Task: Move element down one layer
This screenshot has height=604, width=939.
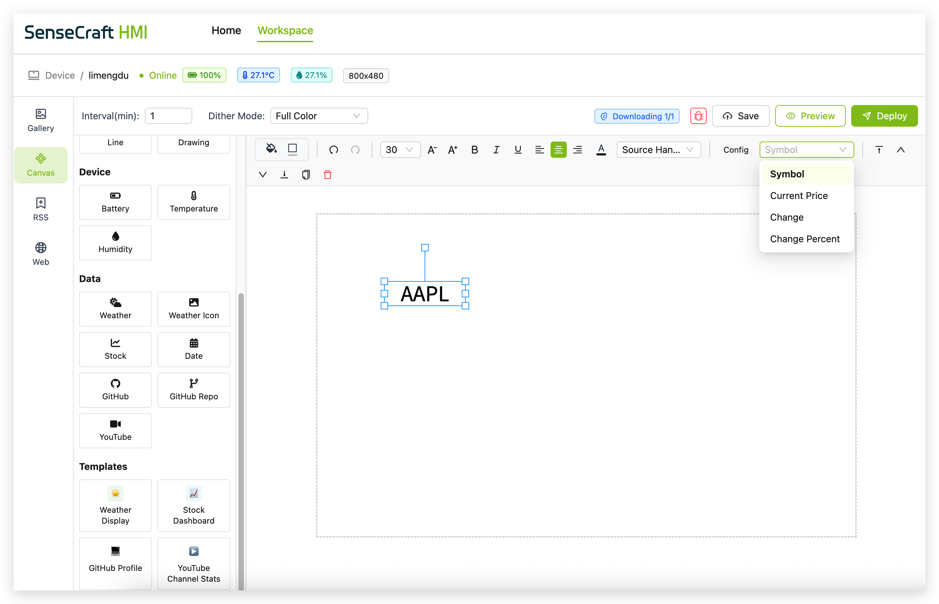Action: pyautogui.click(x=263, y=175)
